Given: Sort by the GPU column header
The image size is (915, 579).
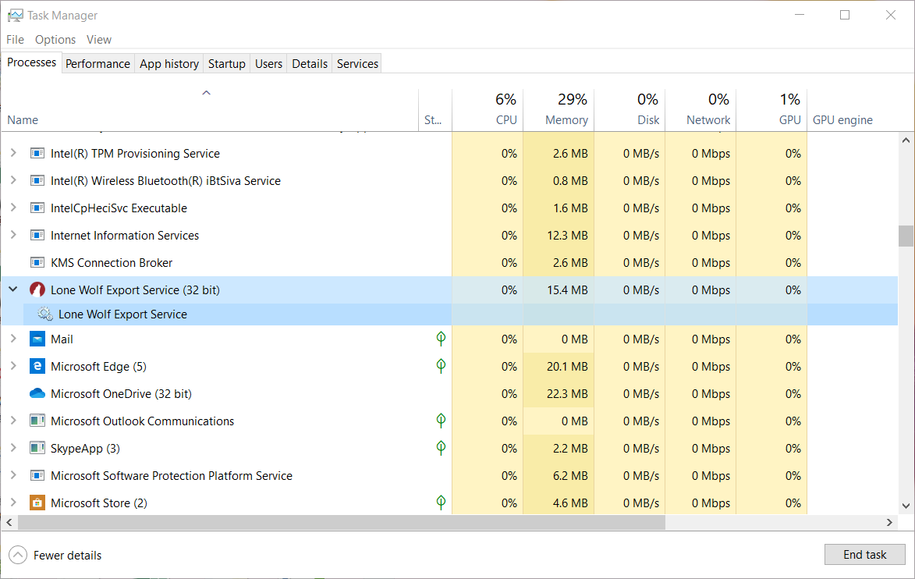Looking at the screenshot, I should [x=772, y=110].
